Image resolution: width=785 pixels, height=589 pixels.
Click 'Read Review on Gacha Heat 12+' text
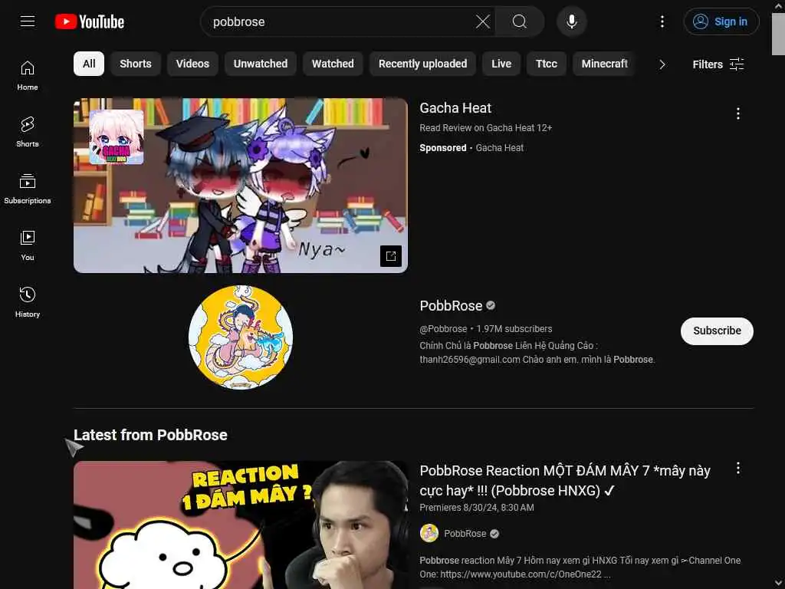(485, 128)
